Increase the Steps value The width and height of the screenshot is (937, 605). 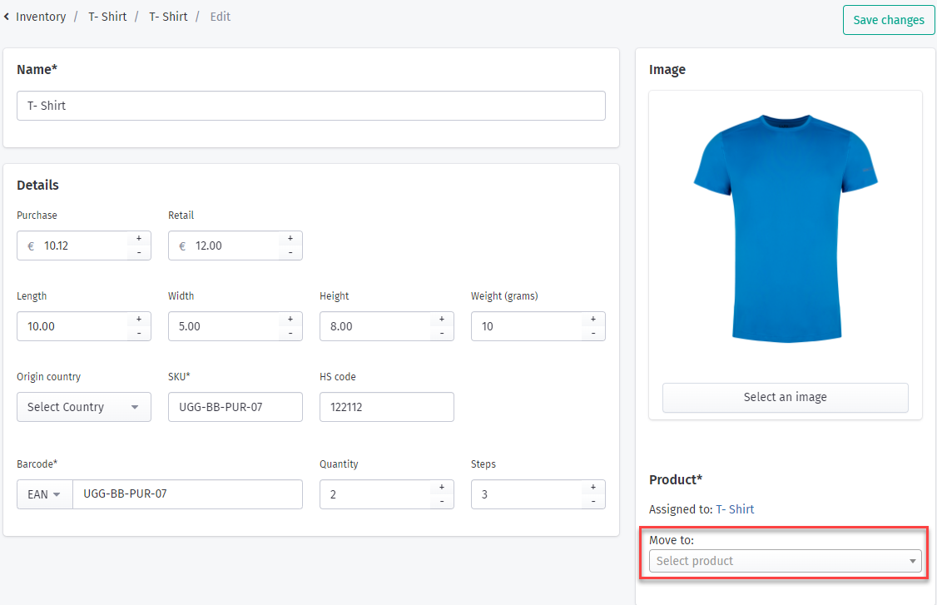tap(593, 487)
